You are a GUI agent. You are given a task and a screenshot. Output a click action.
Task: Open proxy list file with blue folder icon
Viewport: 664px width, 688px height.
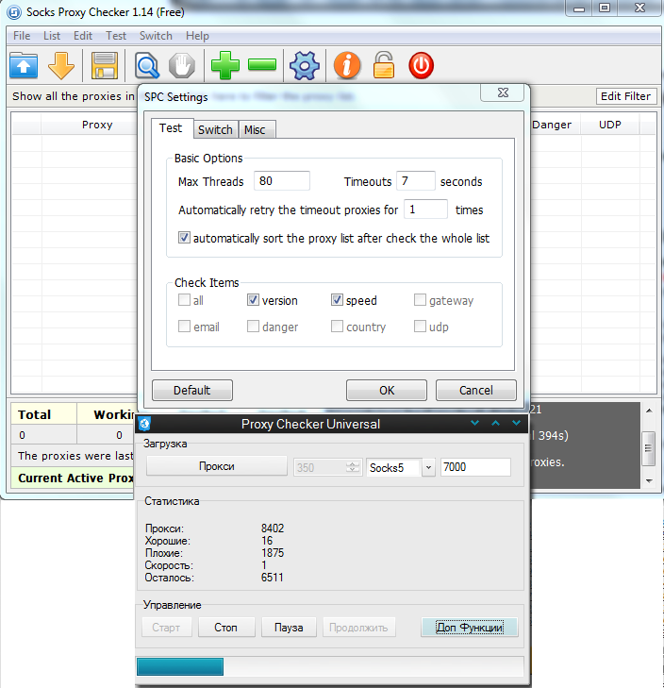click(24, 65)
